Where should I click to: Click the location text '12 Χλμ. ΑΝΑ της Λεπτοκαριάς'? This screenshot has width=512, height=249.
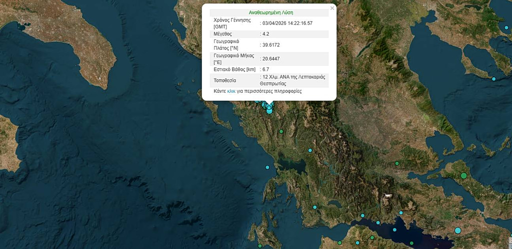(x=293, y=77)
